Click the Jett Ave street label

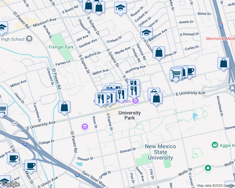click(82, 38)
